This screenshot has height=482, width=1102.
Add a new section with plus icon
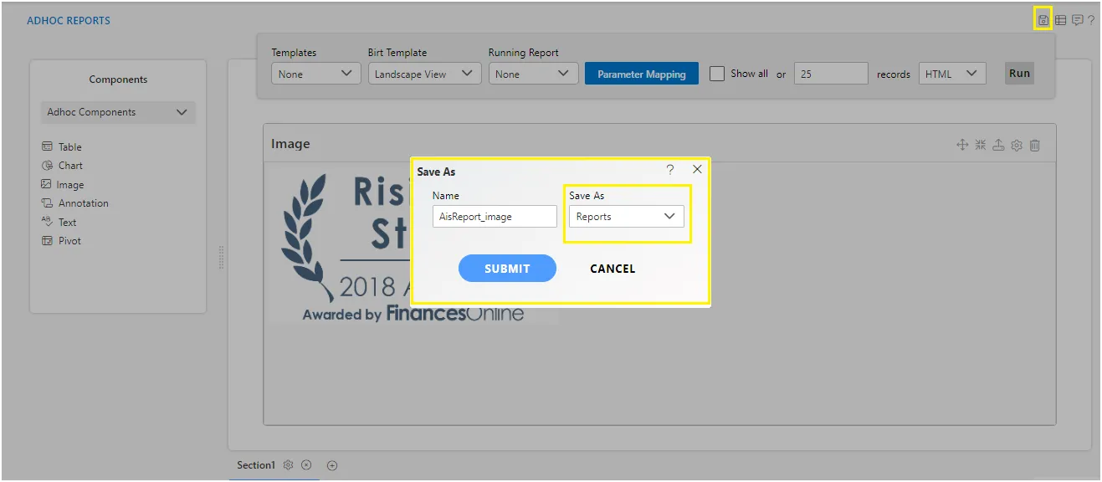(x=332, y=465)
